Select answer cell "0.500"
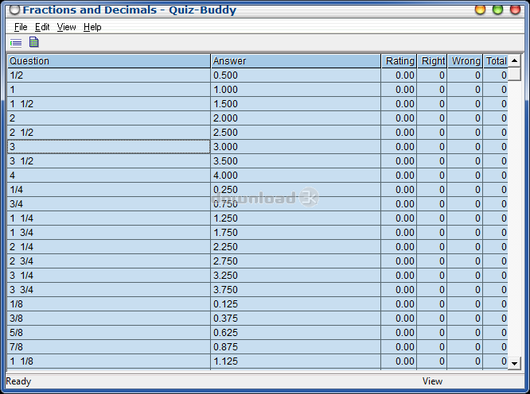 [296, 75]
